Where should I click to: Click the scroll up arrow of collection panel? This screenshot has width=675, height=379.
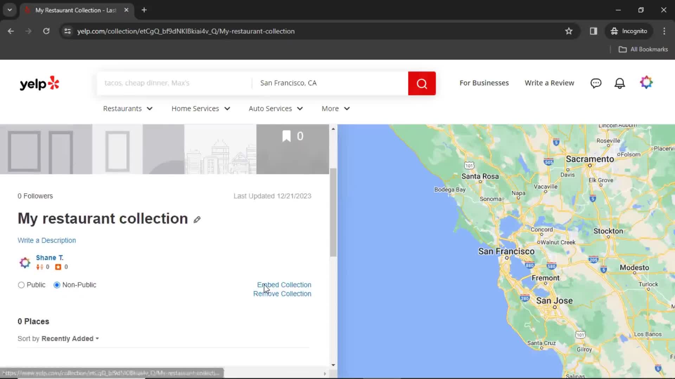click(x=333, y=129)
